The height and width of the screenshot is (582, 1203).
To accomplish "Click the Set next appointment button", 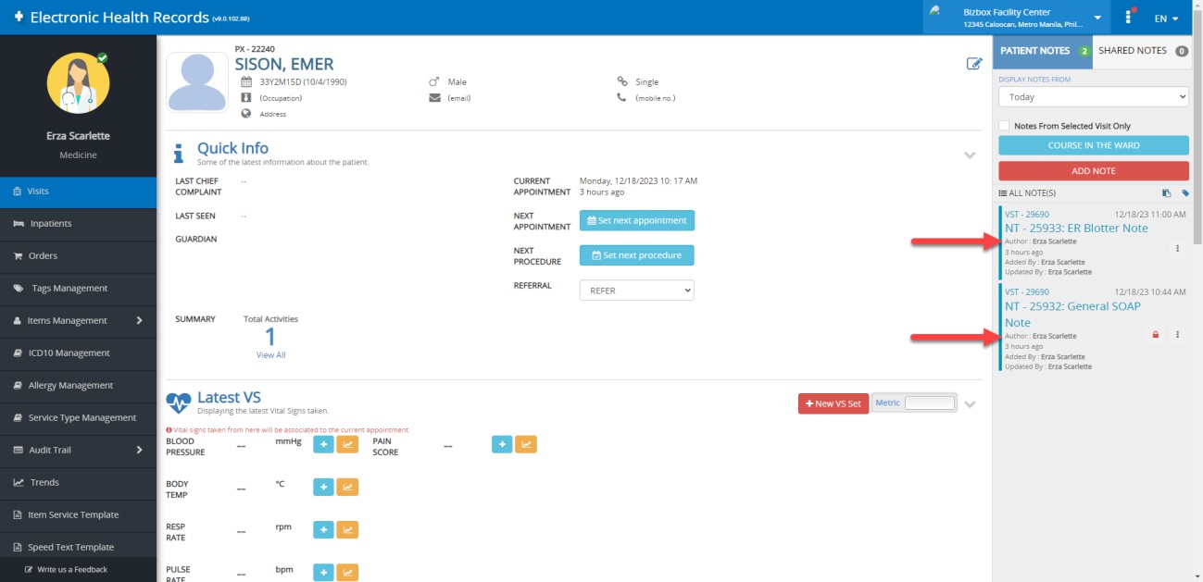I will pyautogui.click(x=636, y=220).
